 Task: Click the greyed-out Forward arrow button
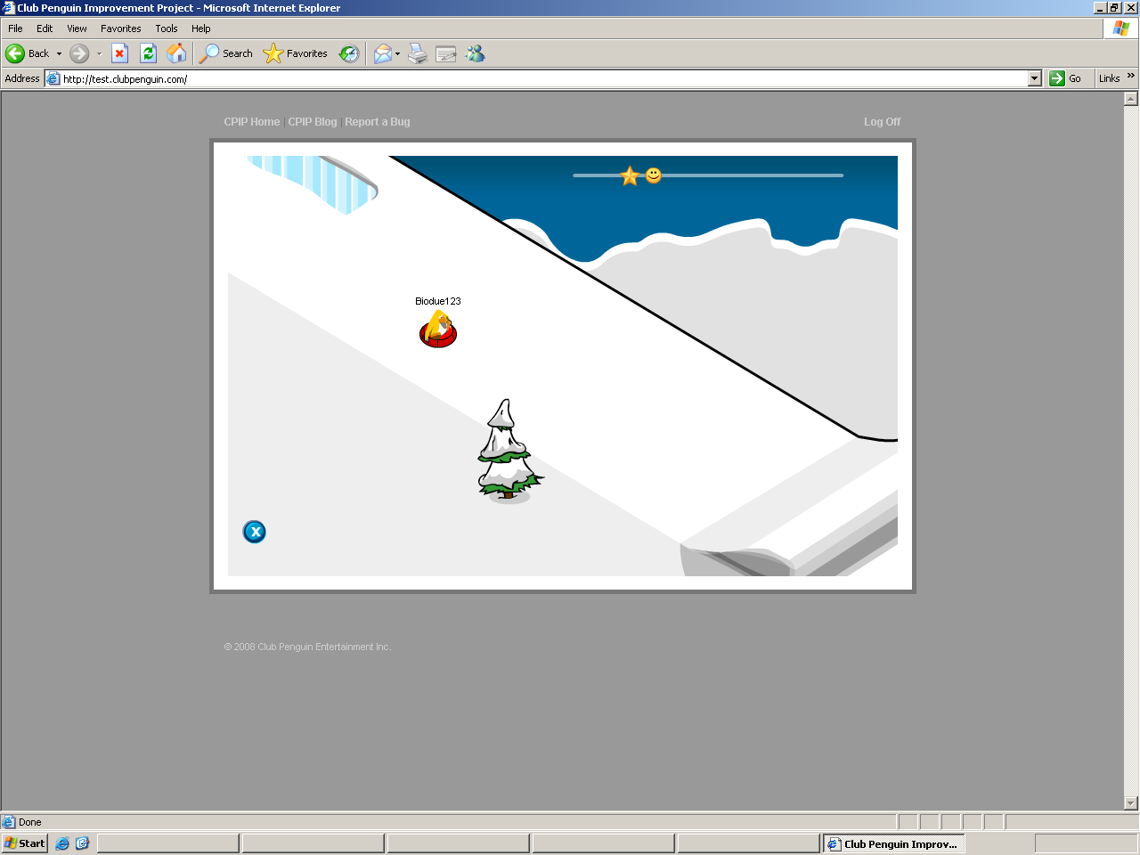pyautogui.click(x=79, y=53)
